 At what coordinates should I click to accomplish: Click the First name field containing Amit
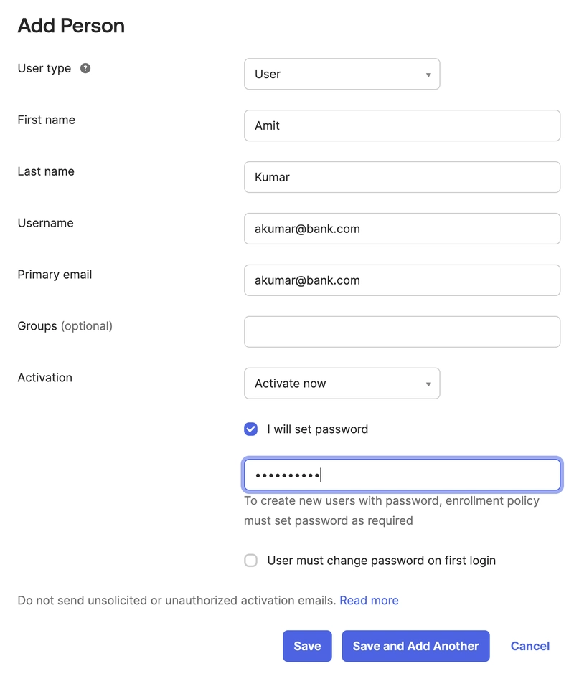pos(402,125)
